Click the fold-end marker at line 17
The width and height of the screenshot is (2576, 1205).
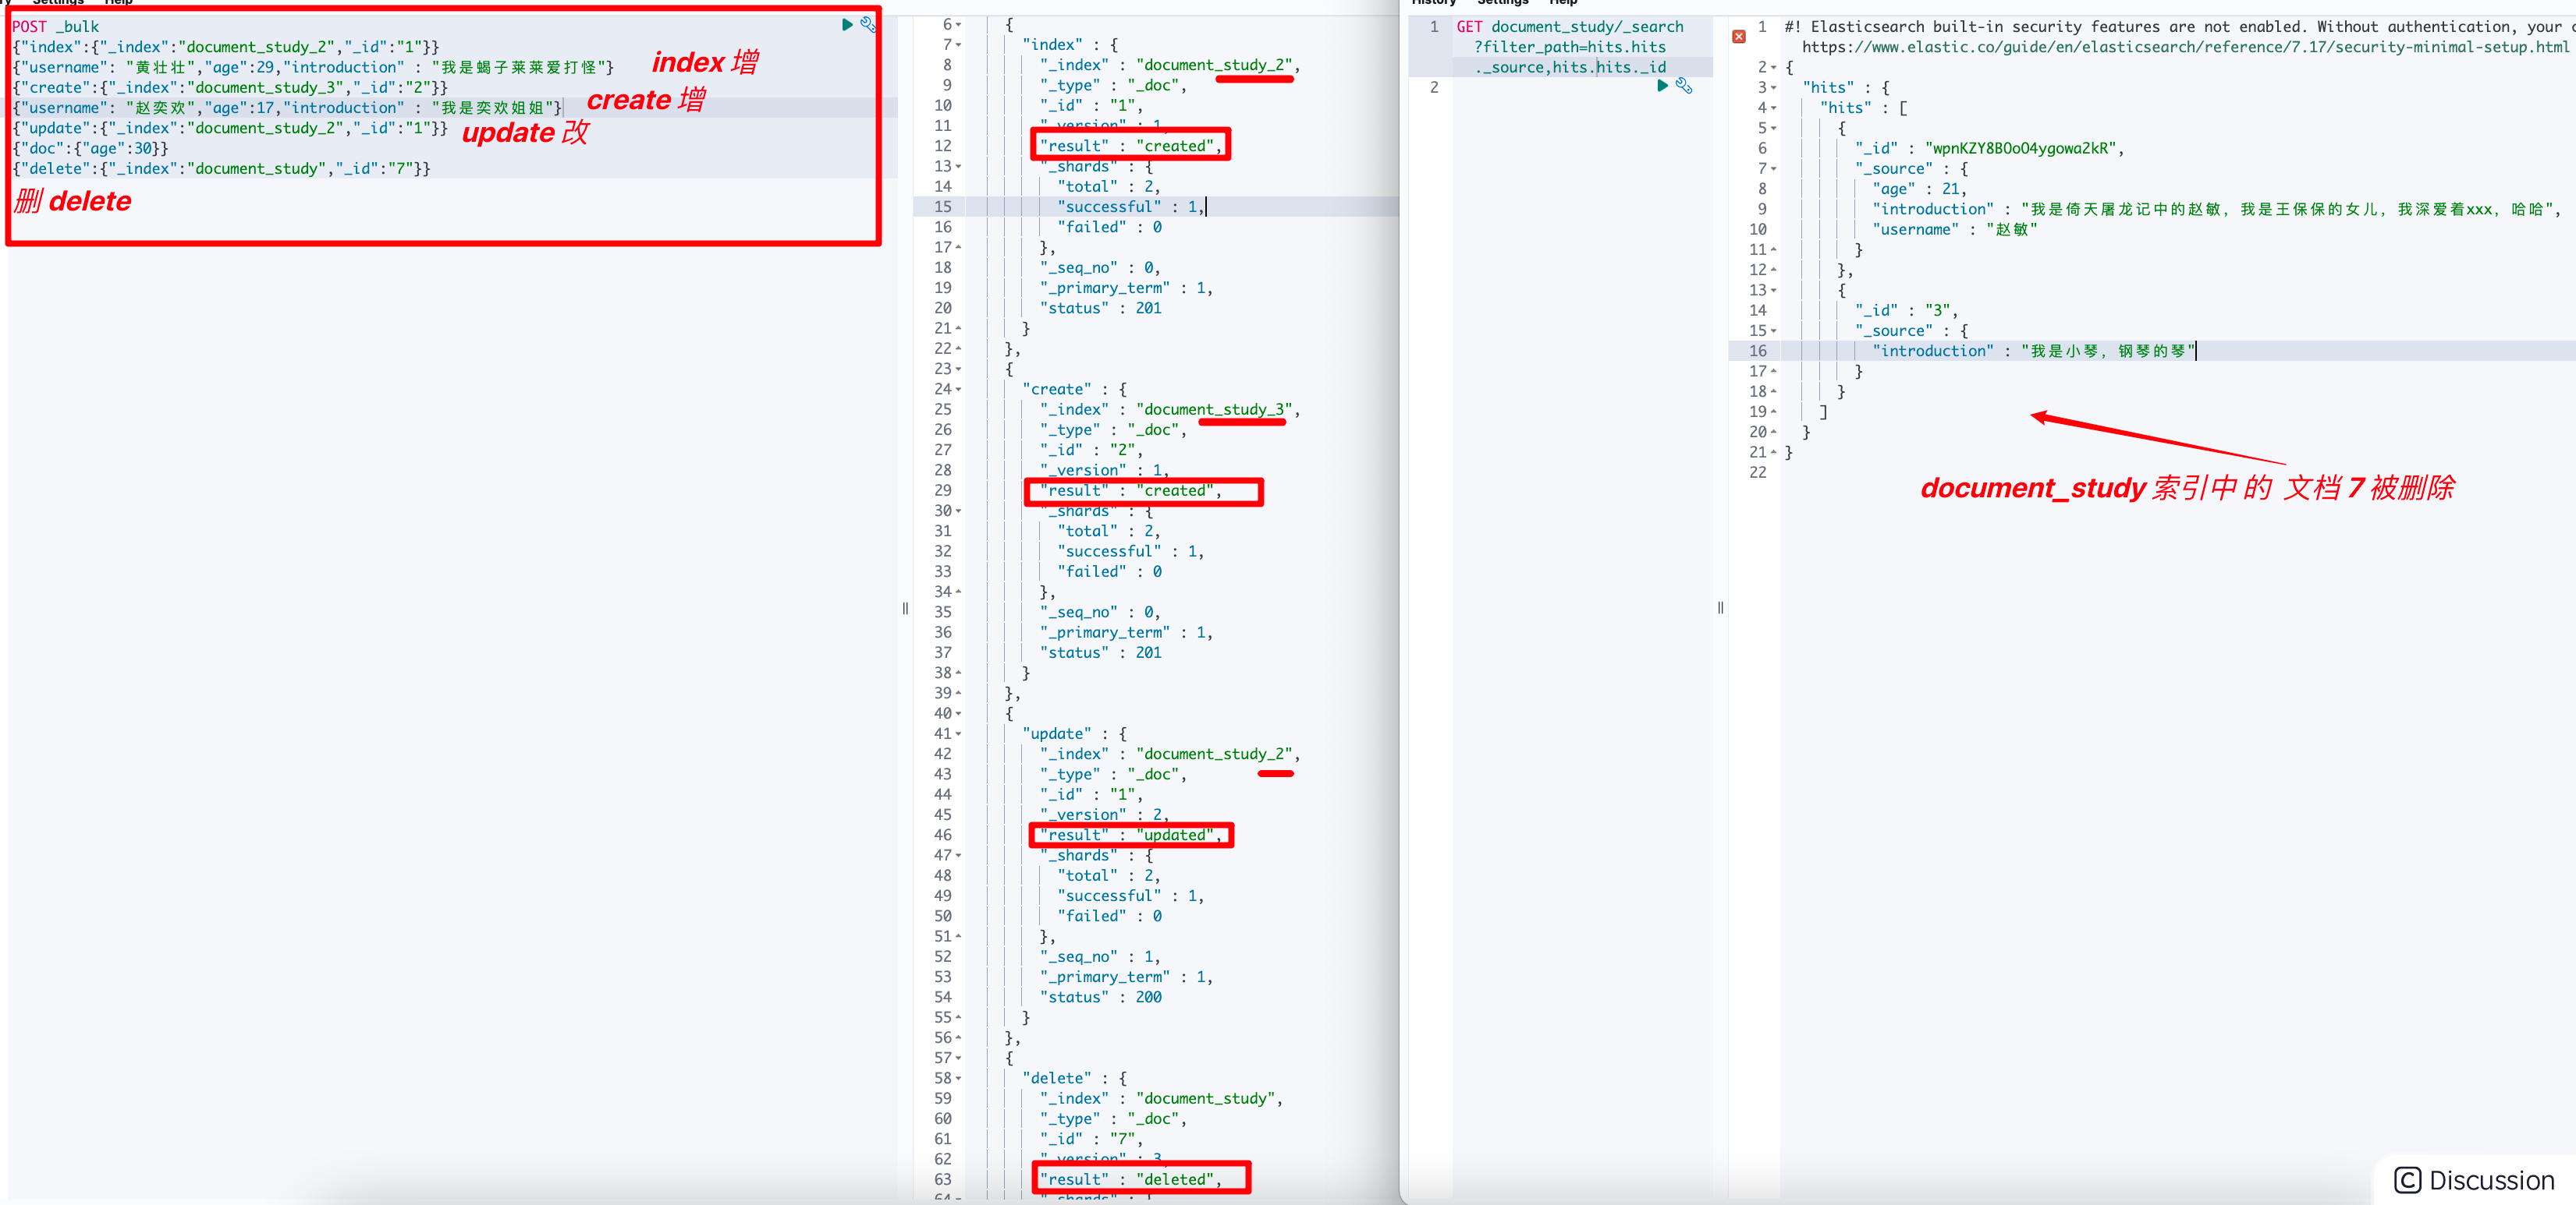pos(959,248)
